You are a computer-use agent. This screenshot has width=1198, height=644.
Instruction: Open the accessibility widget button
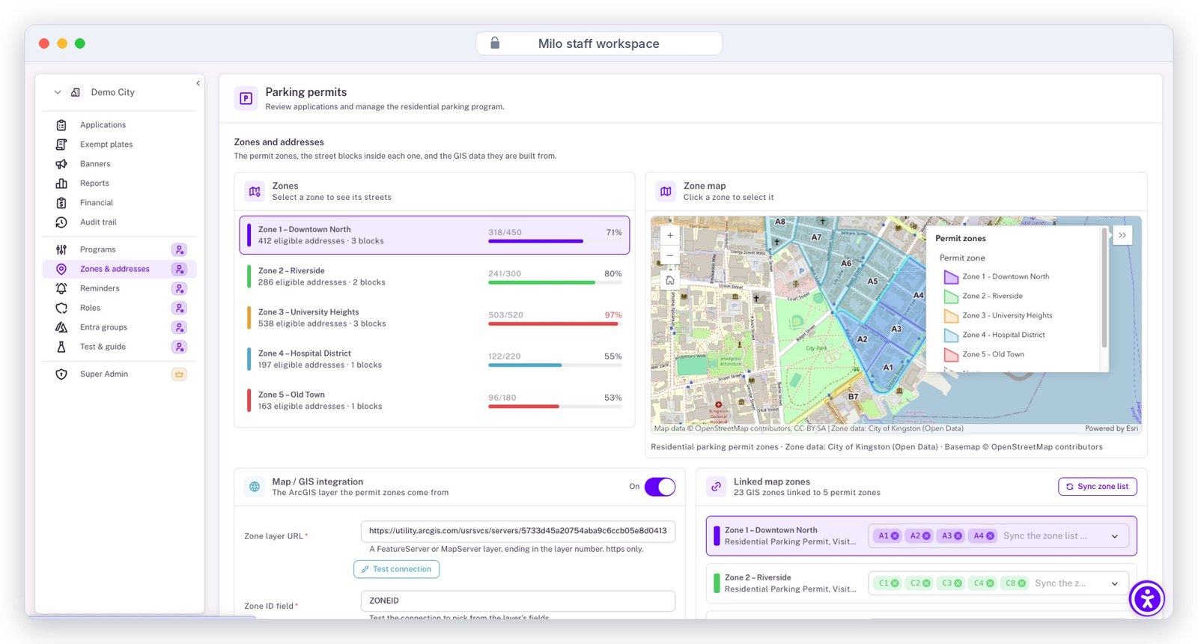[1147, 598]
